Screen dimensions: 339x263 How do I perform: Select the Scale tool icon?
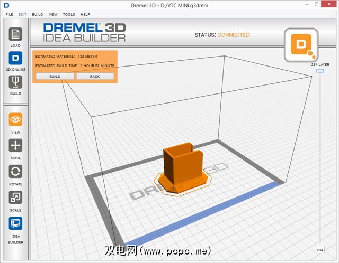pos(15,198)
